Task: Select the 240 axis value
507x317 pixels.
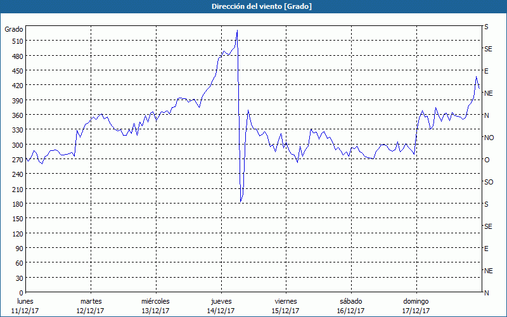Action: pyautogui.click(x=18, y=175)
